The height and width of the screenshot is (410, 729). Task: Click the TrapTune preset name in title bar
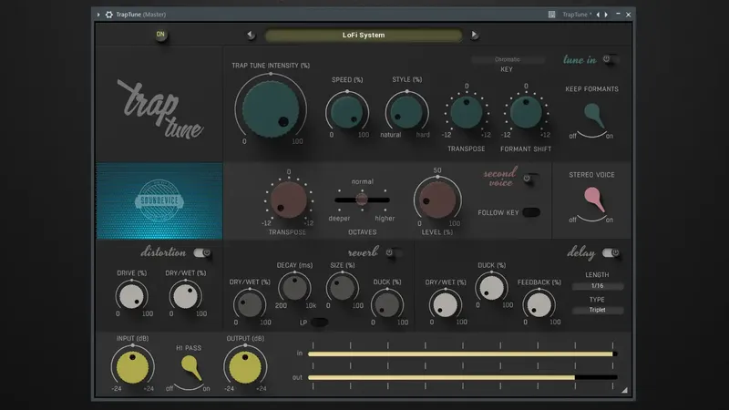pos(577,15)
